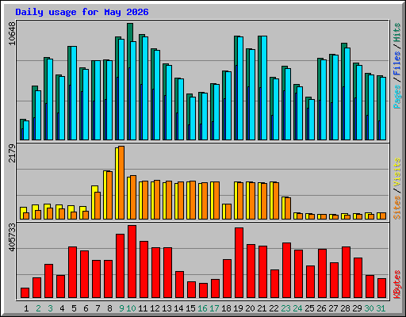
Task: Click the cyan pages bar for day 1
Action: pyautogui.click(x=26, y=130)
